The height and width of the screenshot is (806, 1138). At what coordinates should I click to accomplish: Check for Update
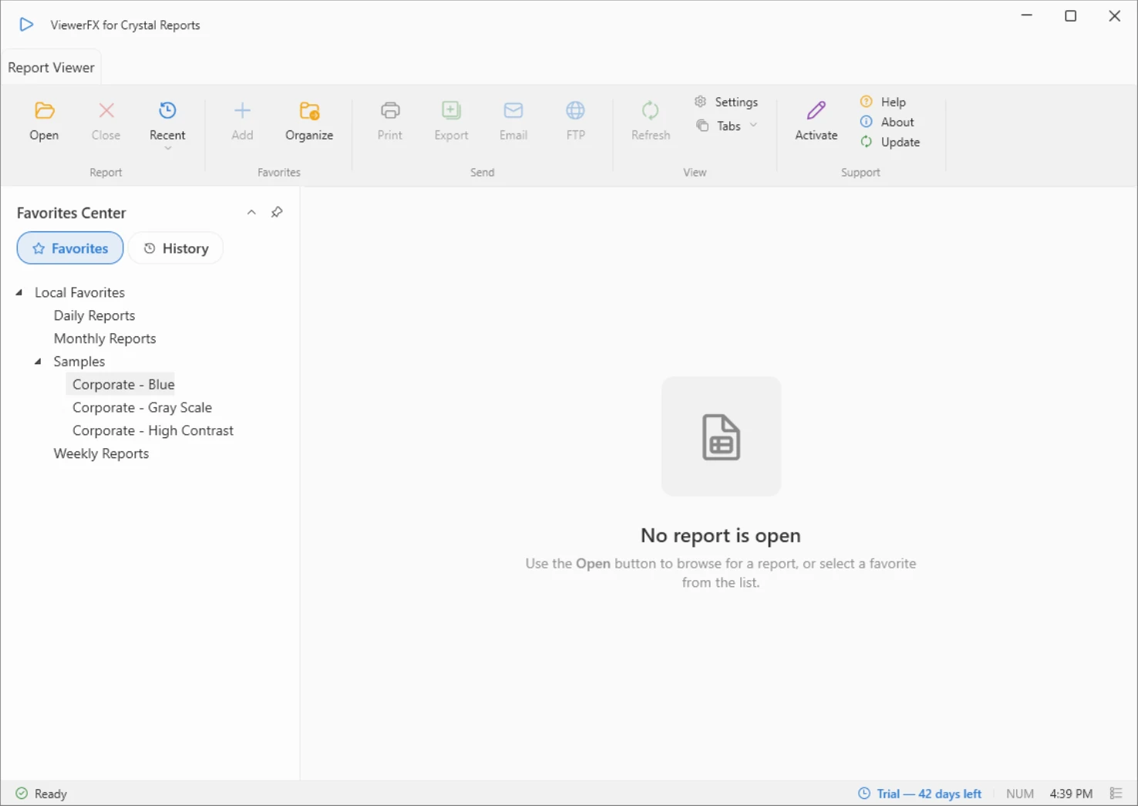click(x=891, y=142)
